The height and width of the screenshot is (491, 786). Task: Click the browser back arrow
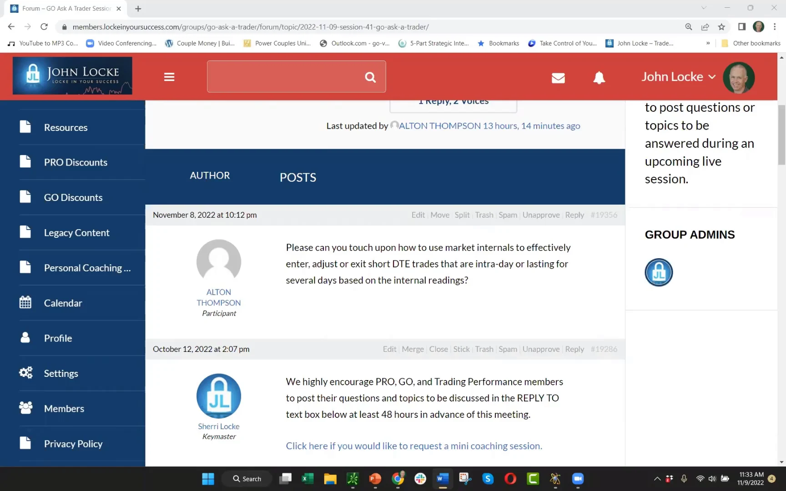tap(11, 27)
